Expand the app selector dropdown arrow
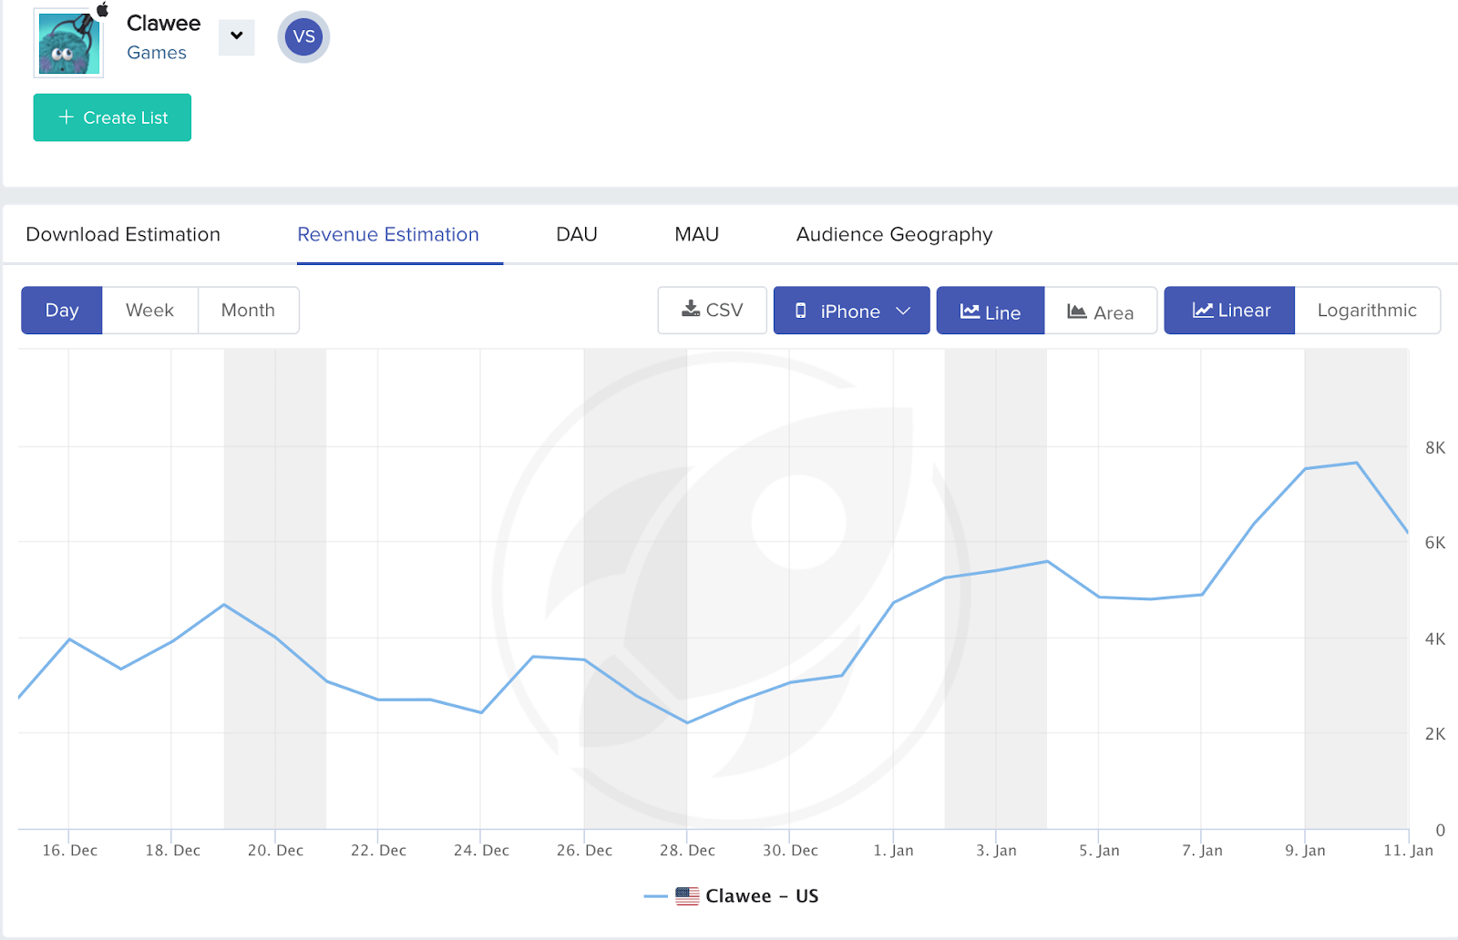Image resolution: width=1458 pixels, height=940 pixels. pos(237,36)
